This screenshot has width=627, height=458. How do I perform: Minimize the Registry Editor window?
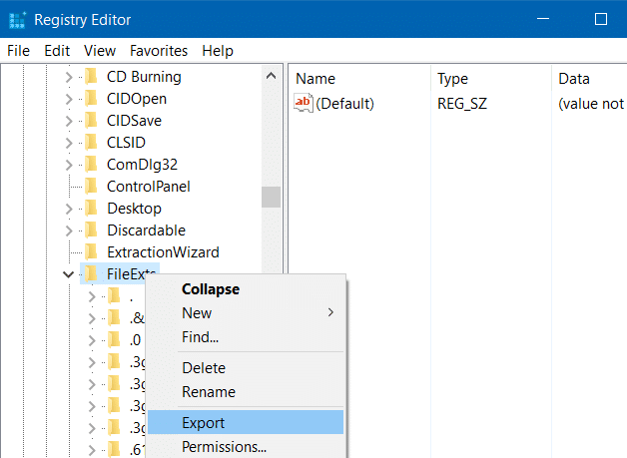point(543,19)
